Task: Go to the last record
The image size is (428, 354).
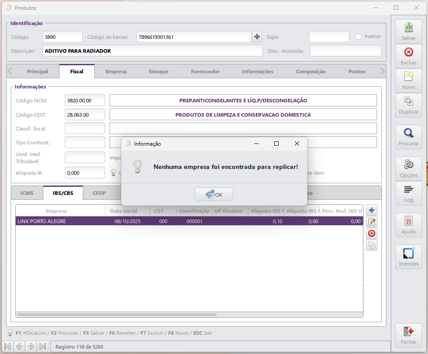Action: (x=42, y=346)
